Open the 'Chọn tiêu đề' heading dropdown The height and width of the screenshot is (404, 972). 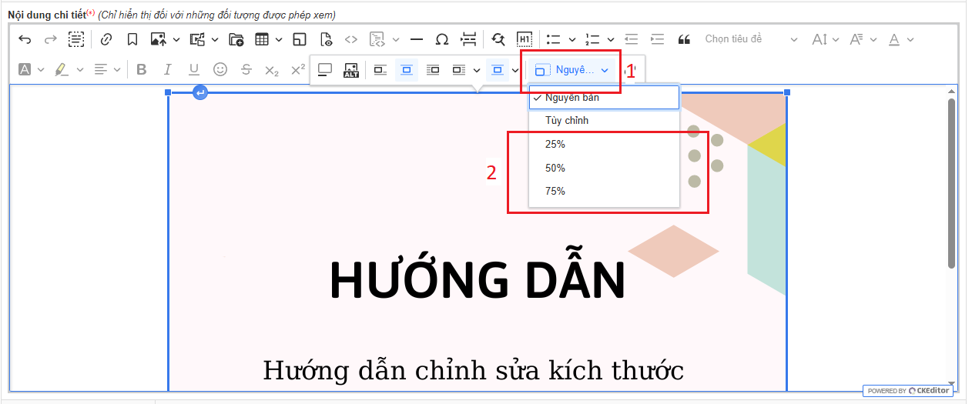pyautogui.click(x=750, y=39)
